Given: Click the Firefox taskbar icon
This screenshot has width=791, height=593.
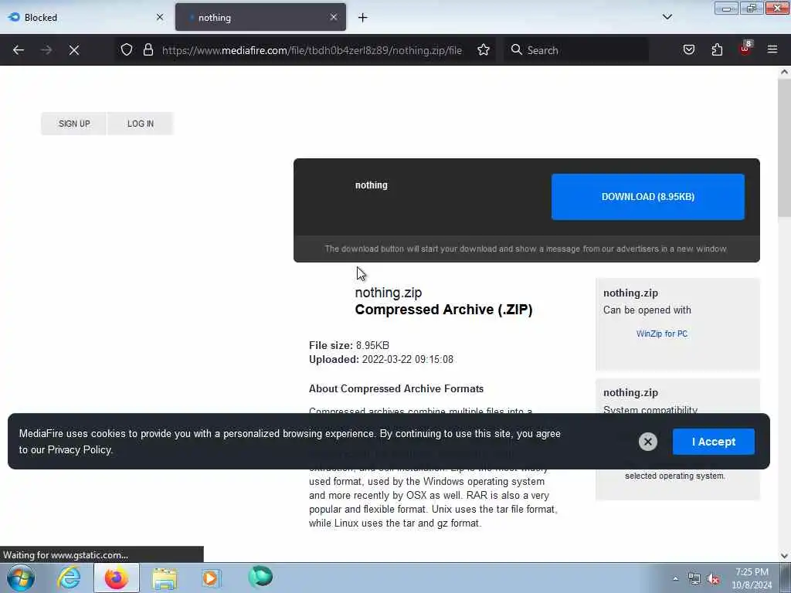Looking at the screenshot, I should coord(116,578).
